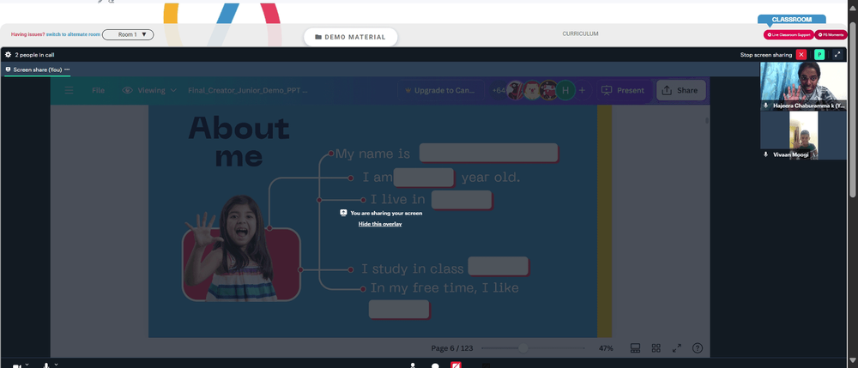Click the Viewing eye icon
This screenshot has width=858, height=368.
pyautogui.click(x=128, y=90)
